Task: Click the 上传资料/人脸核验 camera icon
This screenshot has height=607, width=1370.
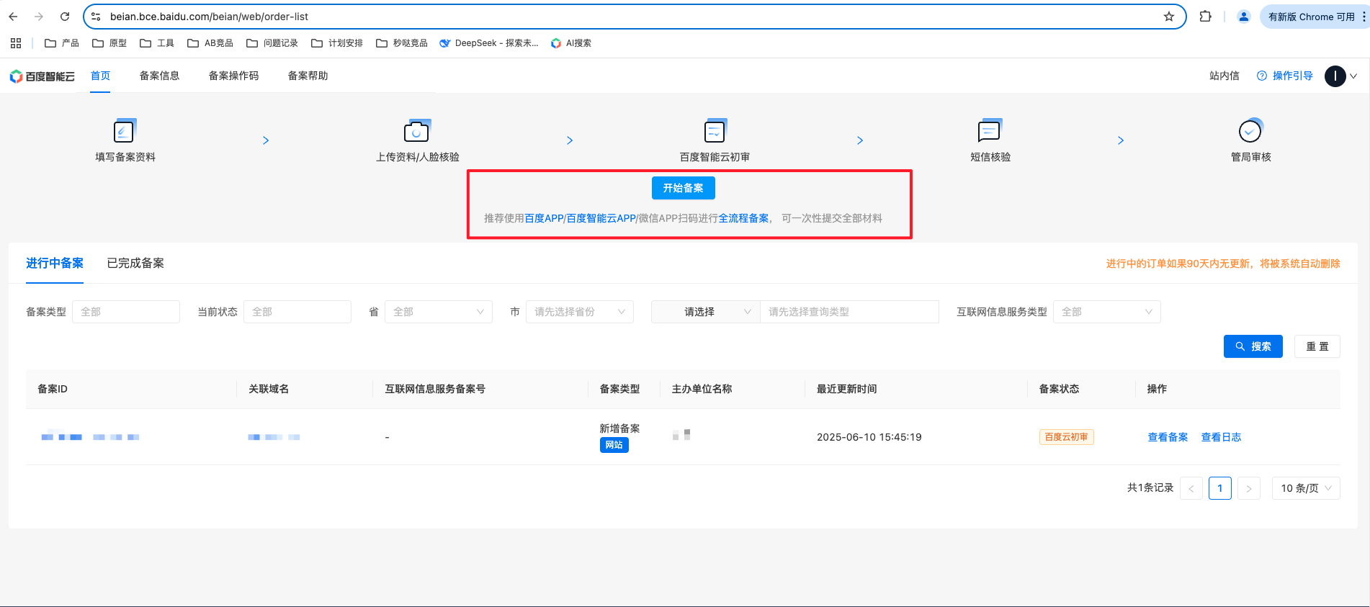Action: click(417, 131)
